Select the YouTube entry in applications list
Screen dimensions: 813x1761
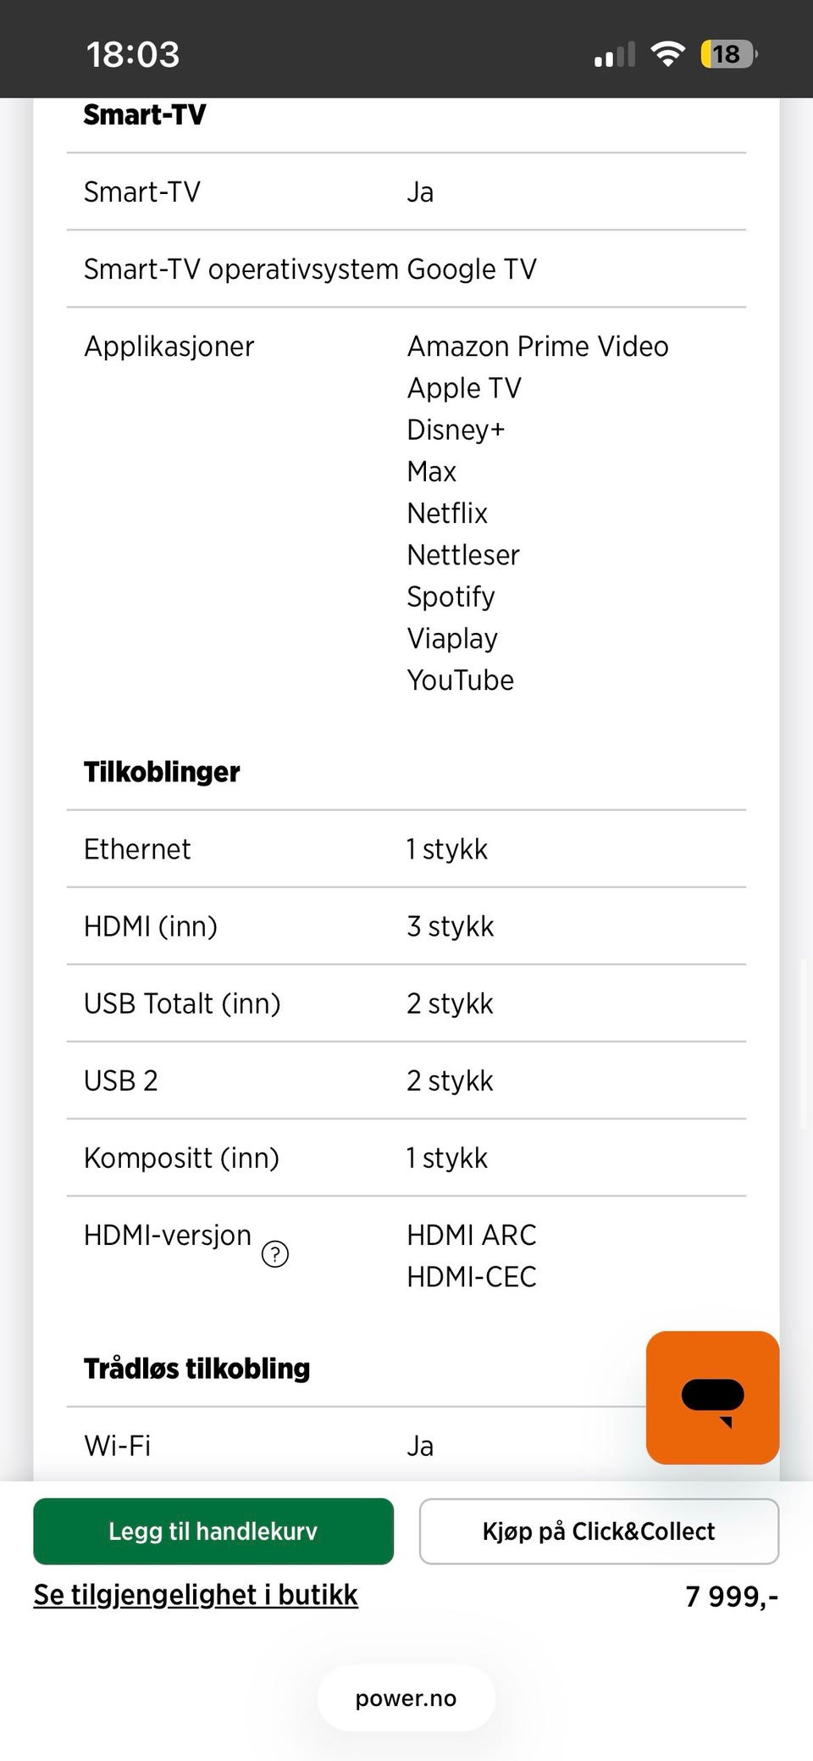click(x=460, y=681)
